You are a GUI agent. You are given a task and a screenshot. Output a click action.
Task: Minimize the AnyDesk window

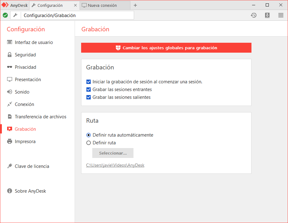(254, 5)
